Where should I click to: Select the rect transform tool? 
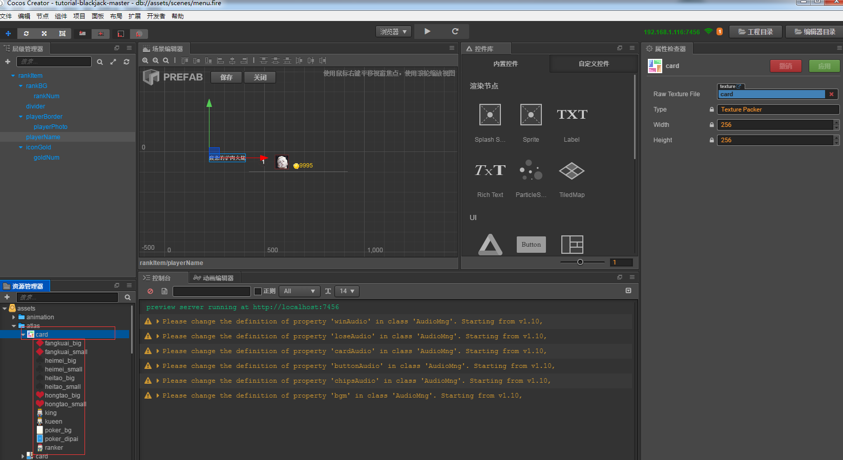[x=62, y=33]
